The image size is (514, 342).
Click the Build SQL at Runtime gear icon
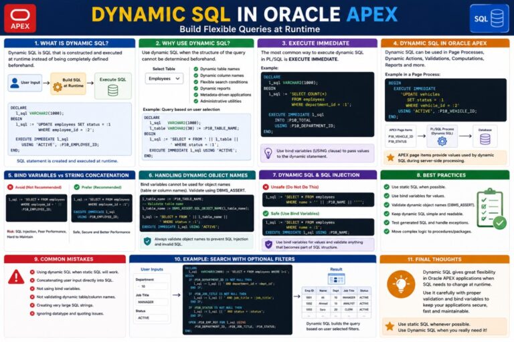tap(58, 87)
